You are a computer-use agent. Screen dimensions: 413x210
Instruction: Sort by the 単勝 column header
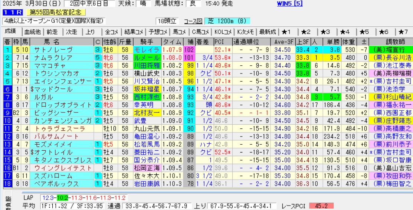point(328,42)
